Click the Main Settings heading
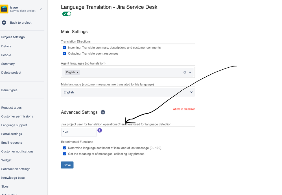Viewport: 282px width, 195px height. point(74,32)
